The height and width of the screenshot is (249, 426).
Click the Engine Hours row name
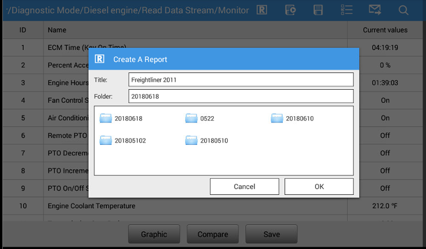pyautogui.click(x=68, y=83)
